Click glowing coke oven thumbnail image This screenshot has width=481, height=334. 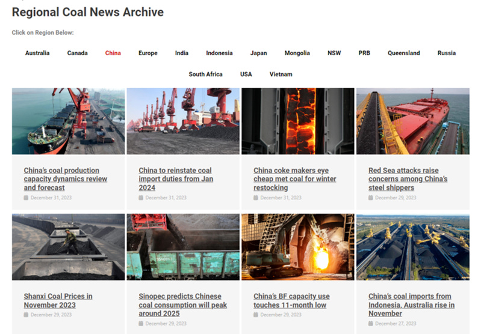[x=298, y=121]
